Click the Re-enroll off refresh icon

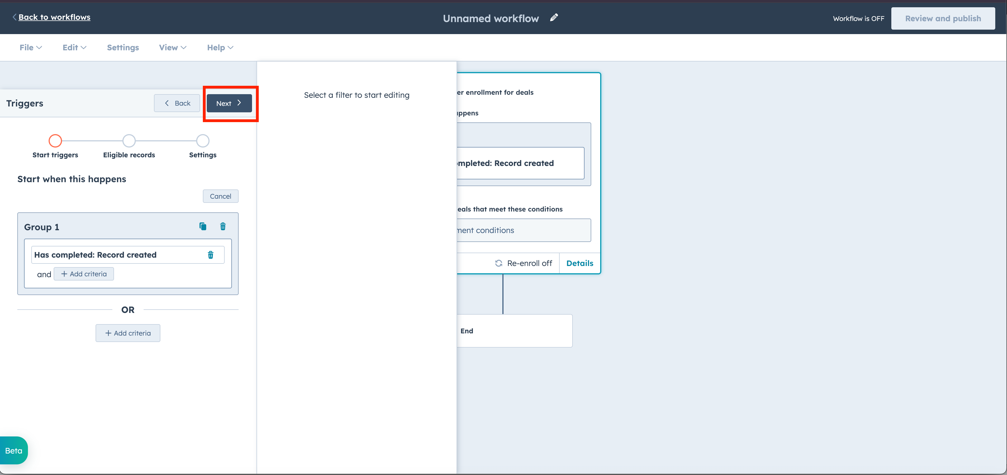tap(499, 263)
